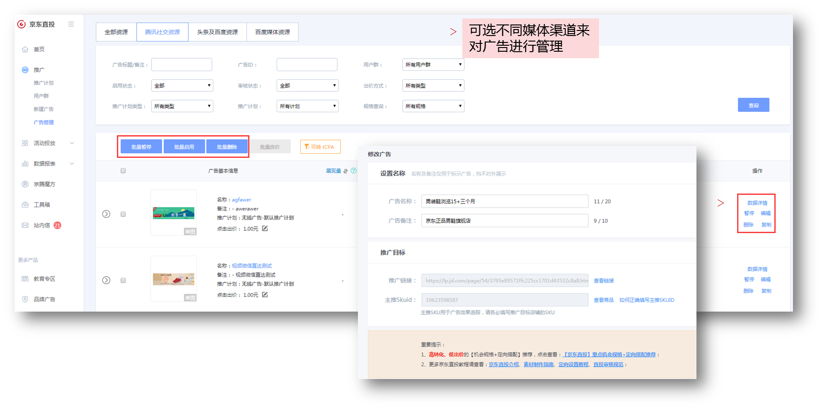The width and height of the screenshot is (823, 409).
Task: Click the 京腾魔方 icon
Action: (25, 184)
